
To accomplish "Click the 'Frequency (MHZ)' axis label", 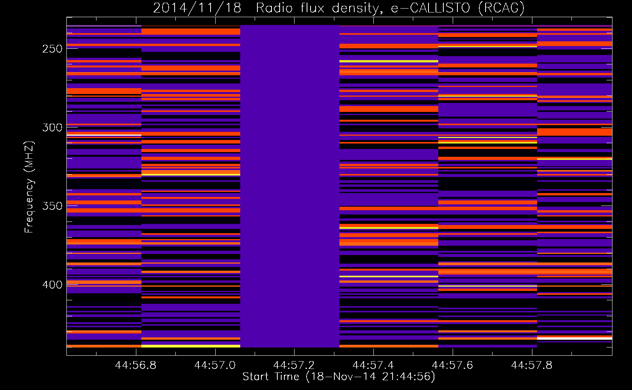I will click(29, 187).
